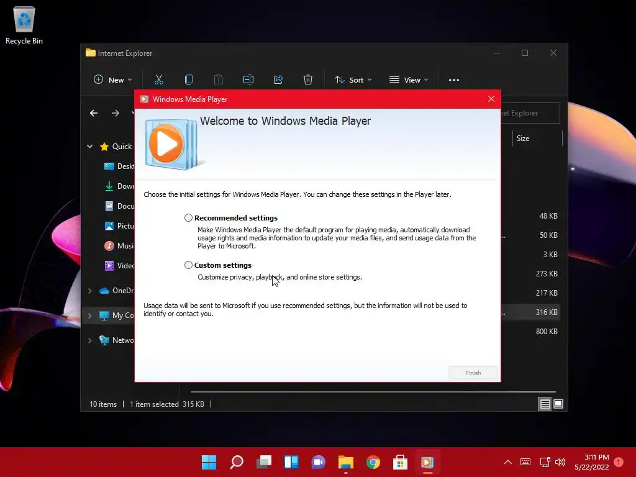Viewport: 636px width, 477px height.
Task: Click the Delete trash icon in File Explorer
Action: click(x=308, y=79)
